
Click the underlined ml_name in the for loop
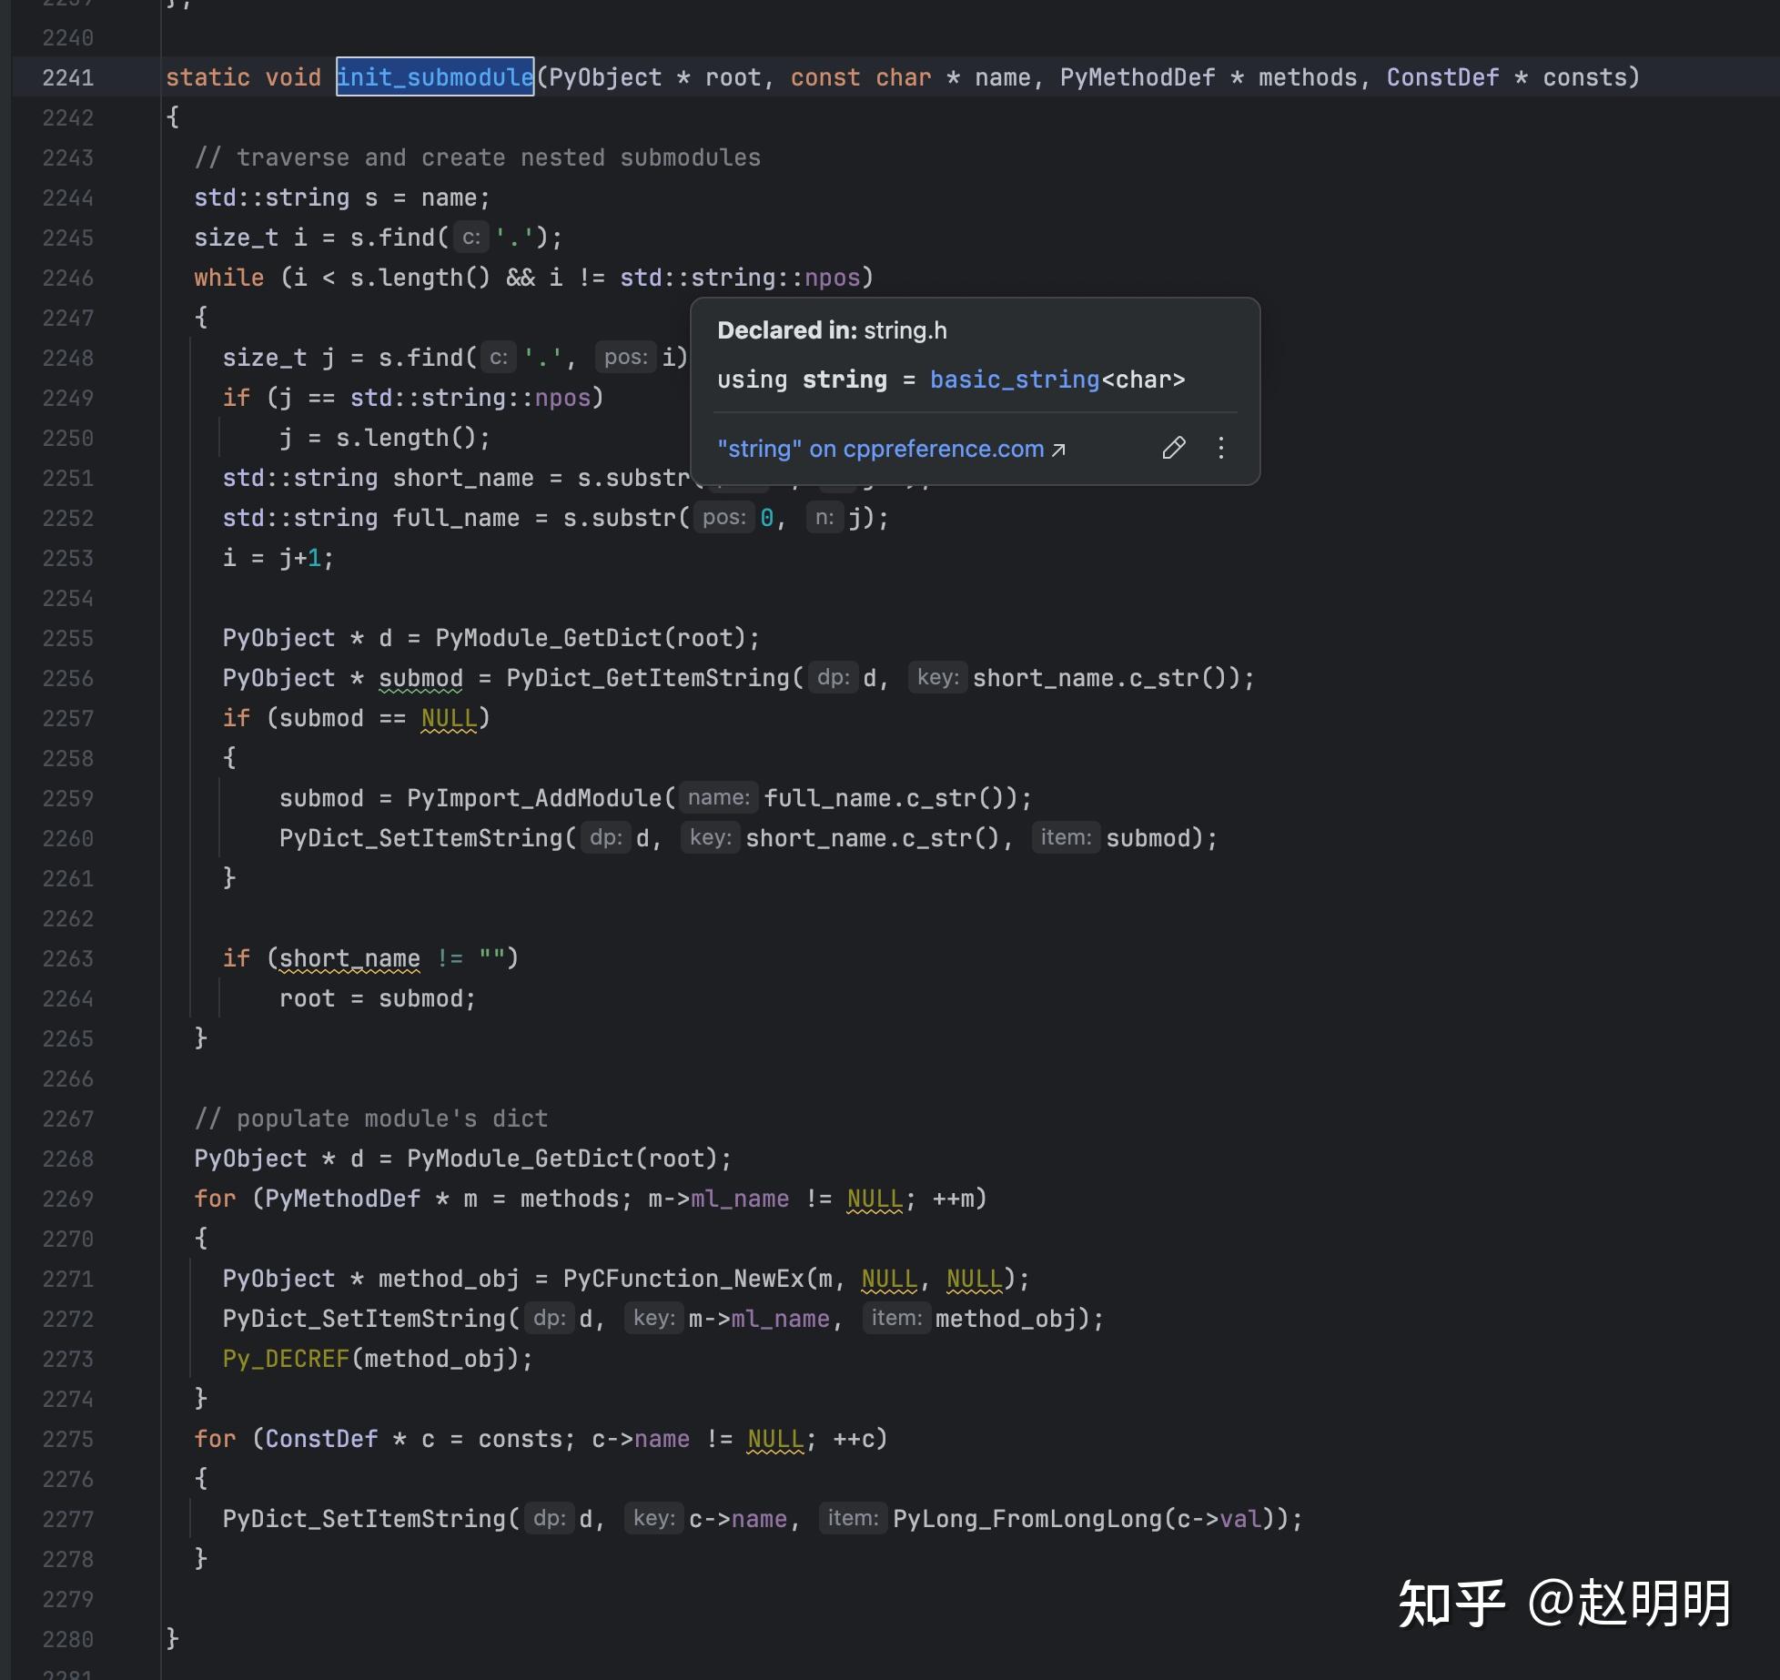(x=739, y=1199)
